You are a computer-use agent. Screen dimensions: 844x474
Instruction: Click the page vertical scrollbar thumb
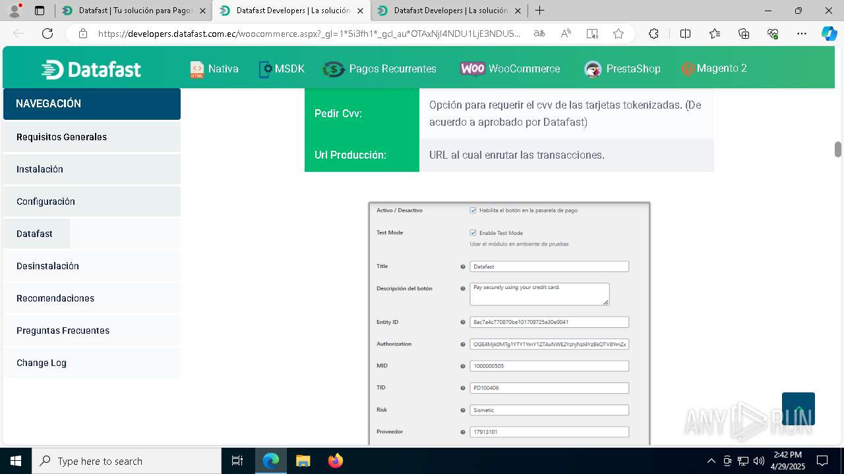pos(838,149)
